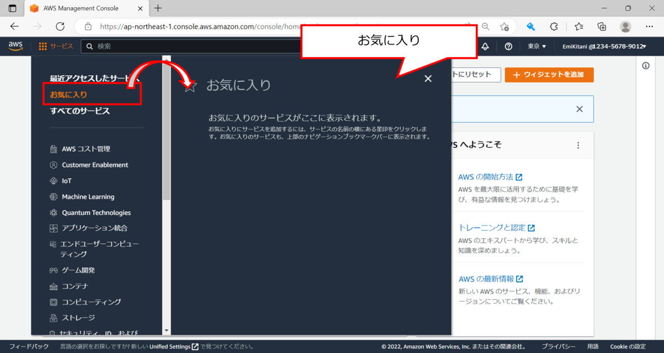Reload the page with refresh icon
Image resolution: width=664 pixels, height=353 pixels.
click(x=60, y=27)
